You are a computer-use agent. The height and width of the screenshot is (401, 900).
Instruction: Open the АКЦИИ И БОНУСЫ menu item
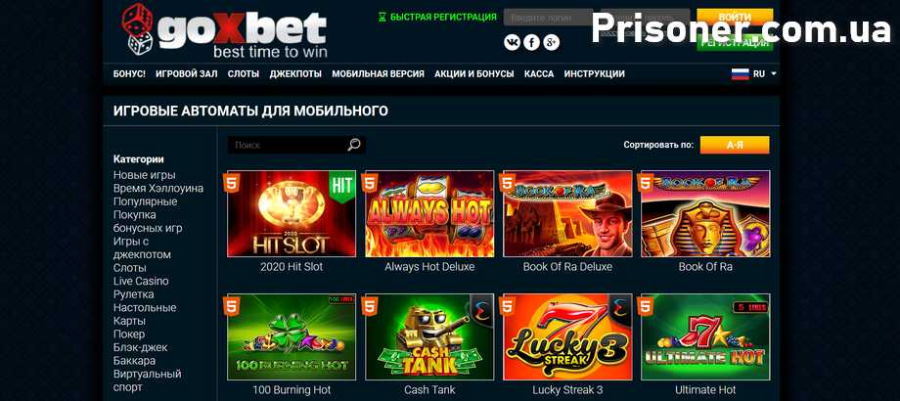[474, 74]
